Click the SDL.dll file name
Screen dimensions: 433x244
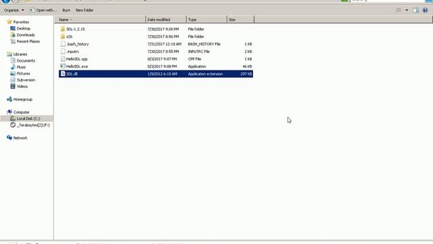pyautogui.click(x=72, y=74)
